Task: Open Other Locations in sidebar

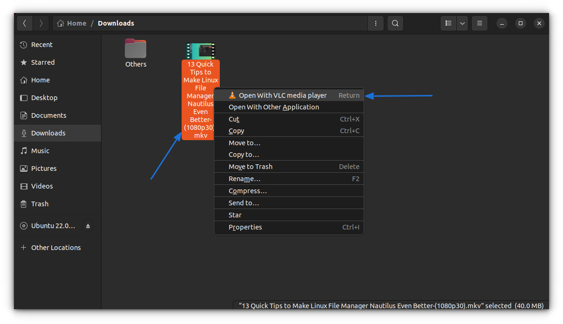Action: tap(56, 248)
